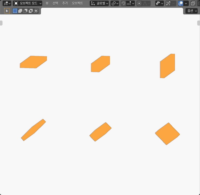Choose the set new selection mode

[15, 11]
